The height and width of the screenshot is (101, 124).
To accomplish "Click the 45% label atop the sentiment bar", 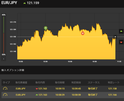I will click(x=4, y=15).
